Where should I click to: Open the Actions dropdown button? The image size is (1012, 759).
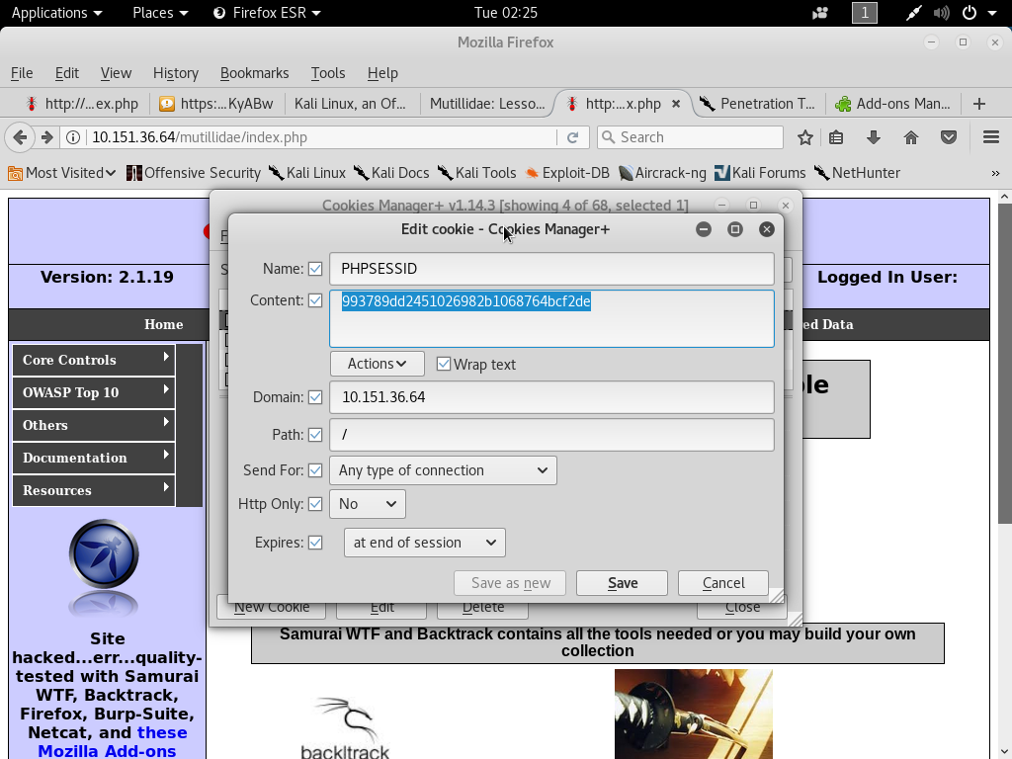(x=377, y=364)
